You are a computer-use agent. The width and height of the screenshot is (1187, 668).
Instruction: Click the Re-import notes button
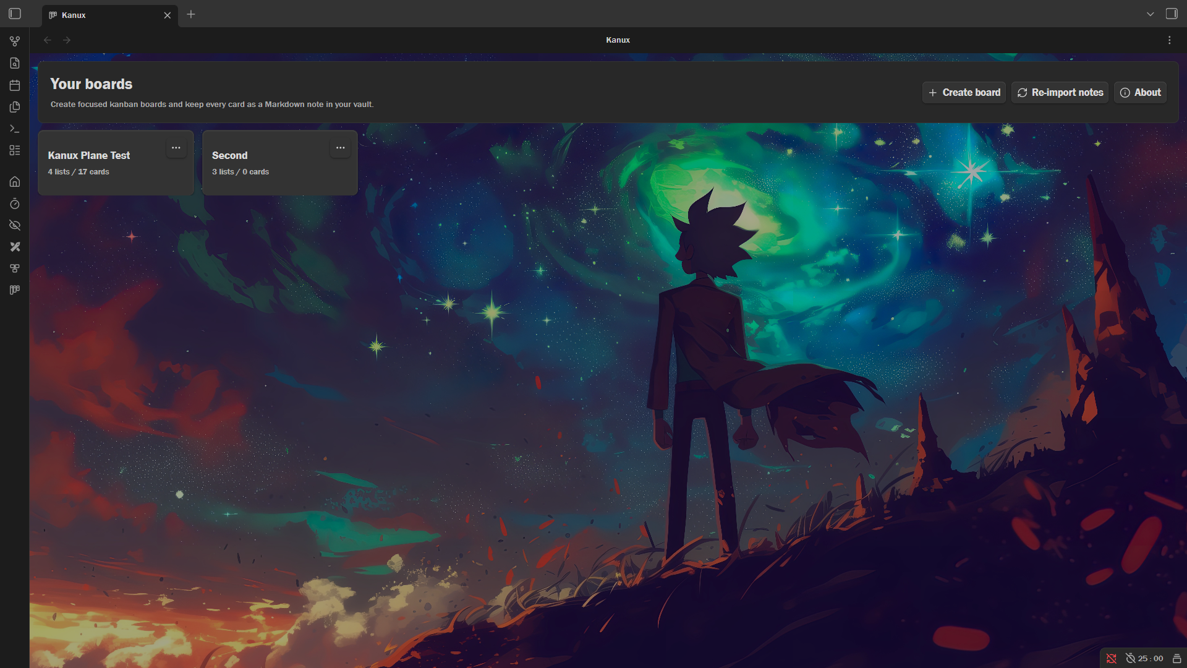tap(1060, 93)
